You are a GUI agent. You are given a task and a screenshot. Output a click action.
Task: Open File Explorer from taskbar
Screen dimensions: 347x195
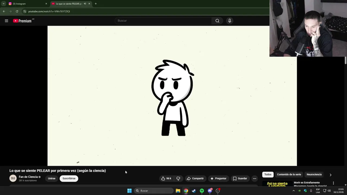tap(178, 191)
